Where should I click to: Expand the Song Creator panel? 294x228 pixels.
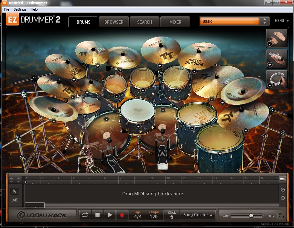click(198, 215)
